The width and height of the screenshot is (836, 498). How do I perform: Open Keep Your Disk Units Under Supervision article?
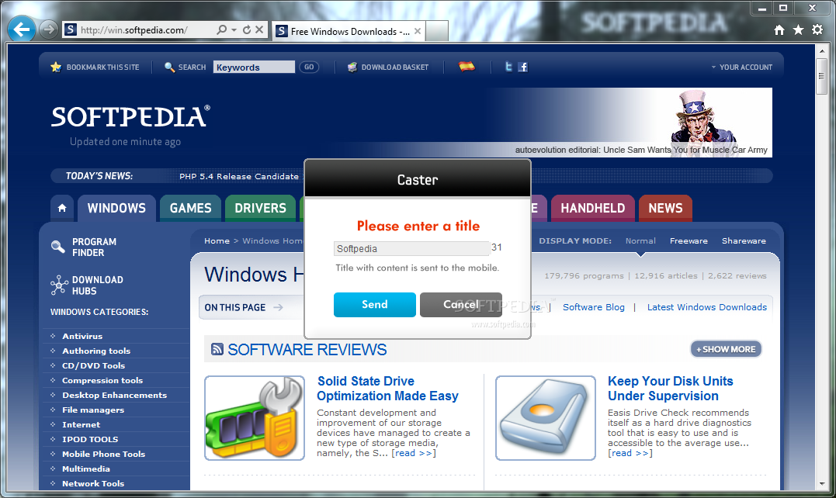point(670,389)
